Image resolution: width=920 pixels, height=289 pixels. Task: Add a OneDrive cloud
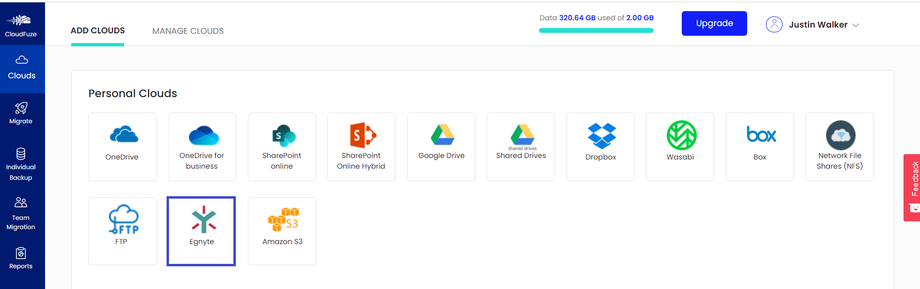point(123,147)
